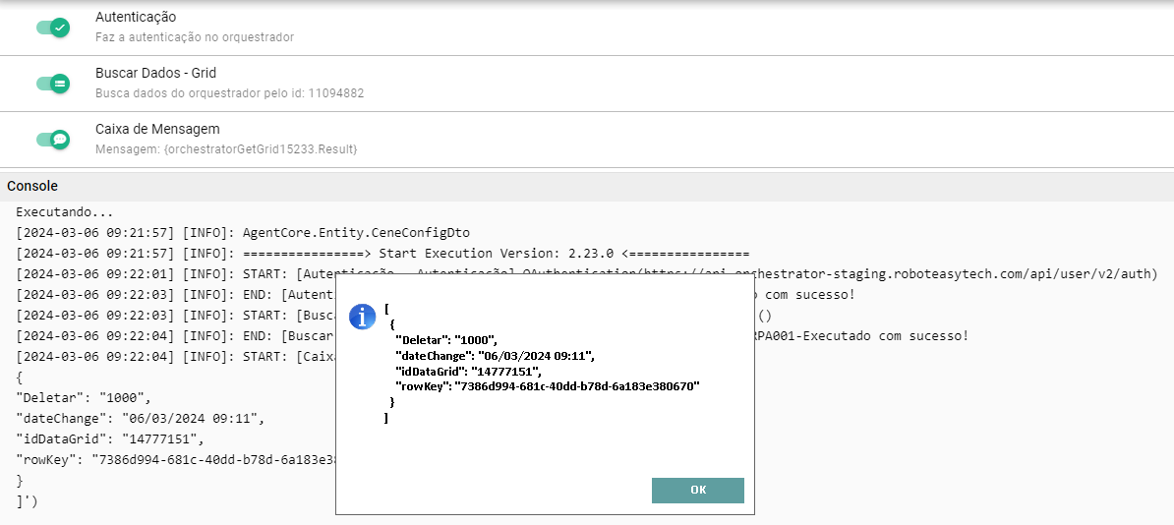The image size is (1174, 525).
Task: Click the 'Executando...' console line
Action: (x=65, y=212)
